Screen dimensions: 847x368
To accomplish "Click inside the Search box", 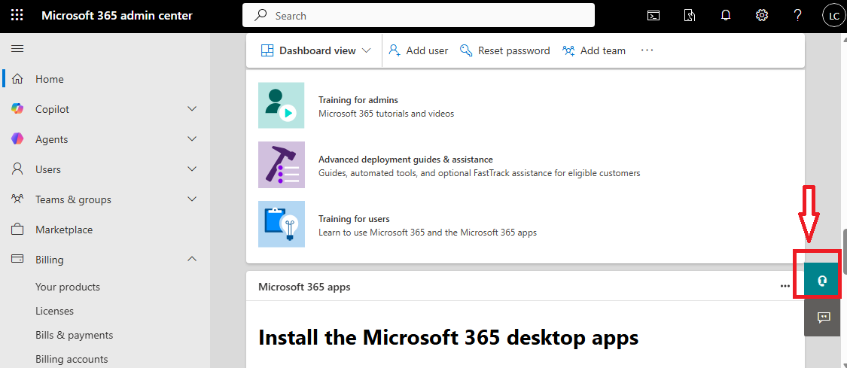I will click(x=419, y=16).
